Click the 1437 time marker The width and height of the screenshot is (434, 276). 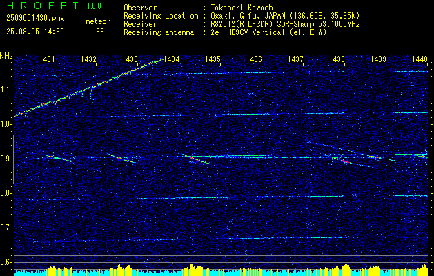[295, 59]
